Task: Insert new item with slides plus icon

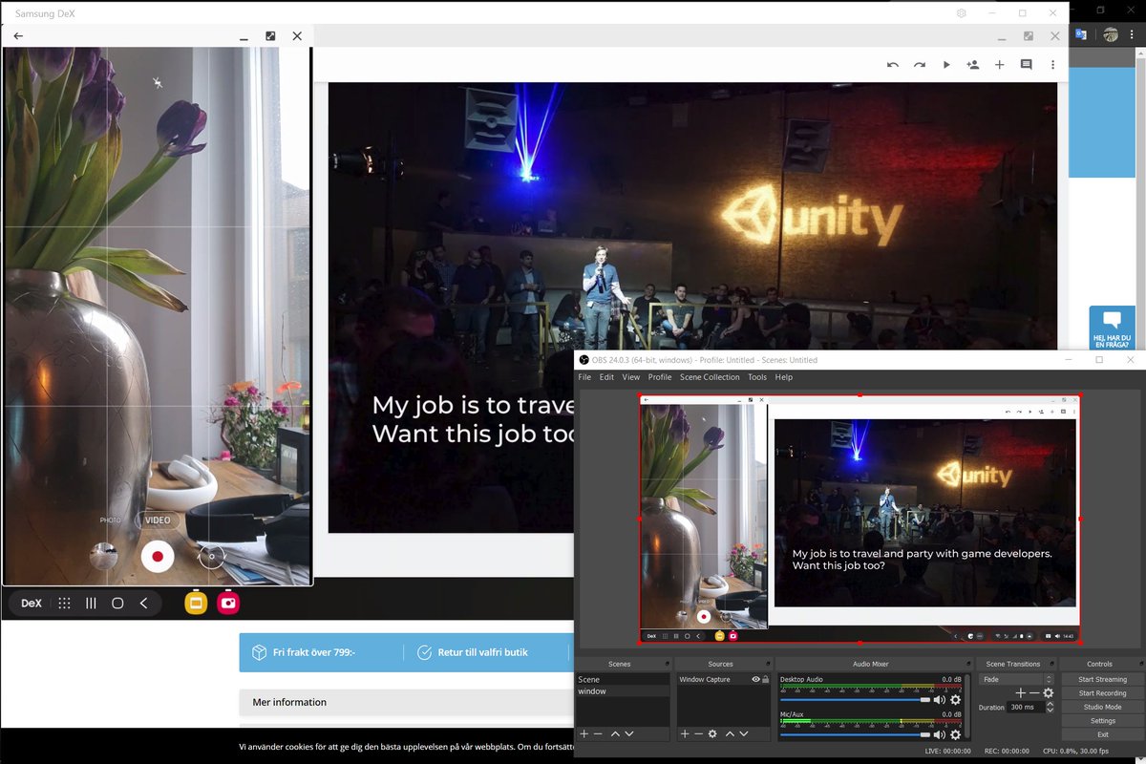Action: 1000,65
